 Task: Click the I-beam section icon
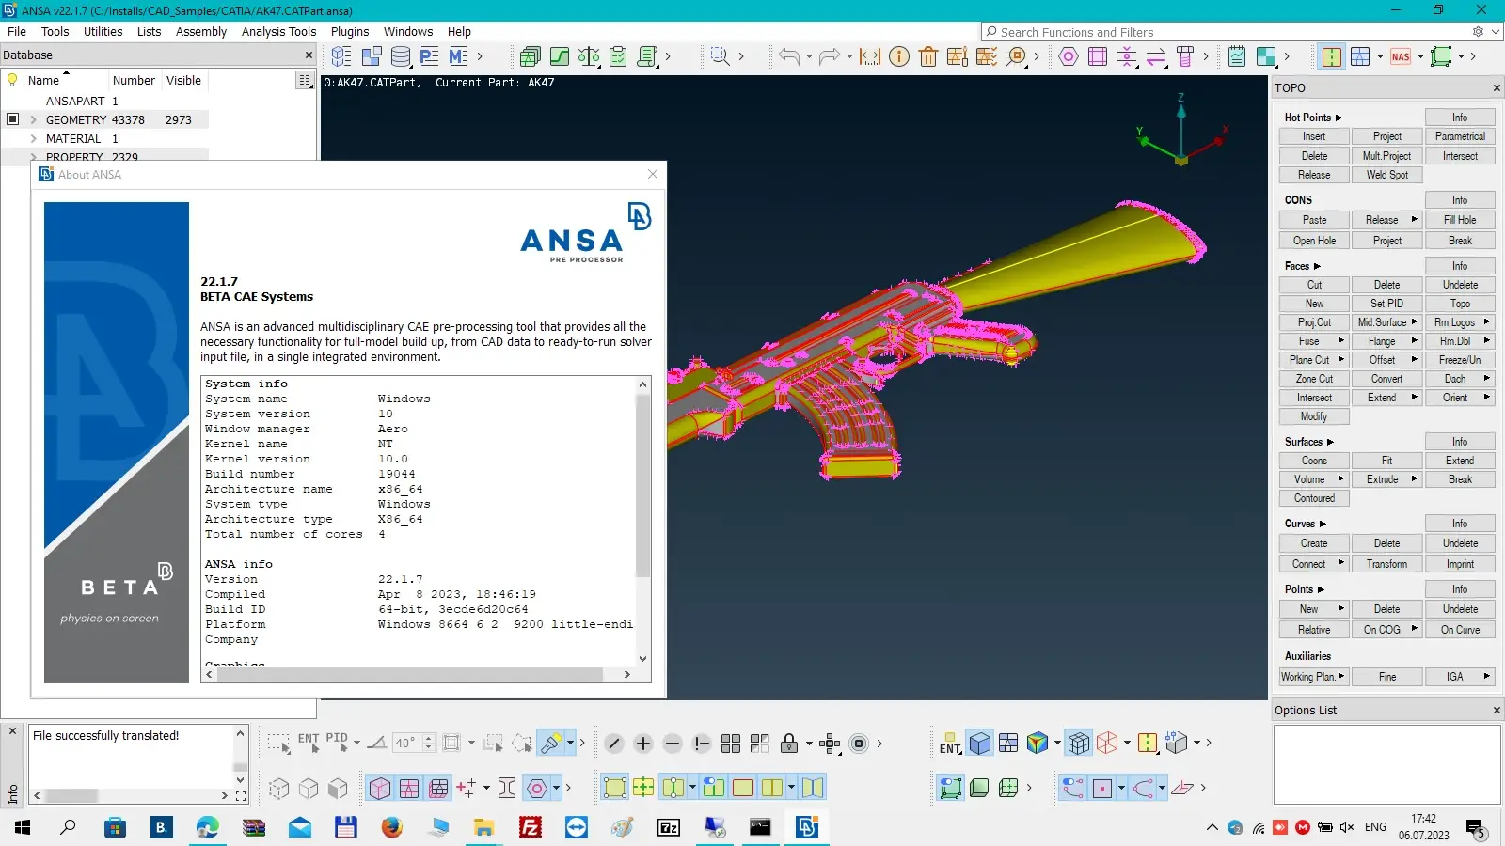[507, 788]
